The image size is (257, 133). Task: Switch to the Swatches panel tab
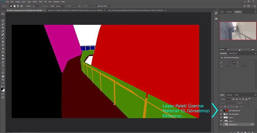229,12
